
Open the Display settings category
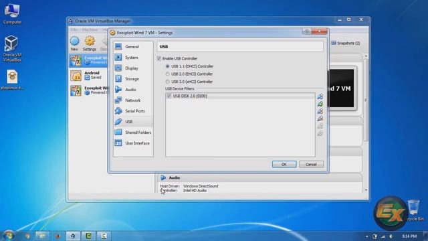[133, 68]
